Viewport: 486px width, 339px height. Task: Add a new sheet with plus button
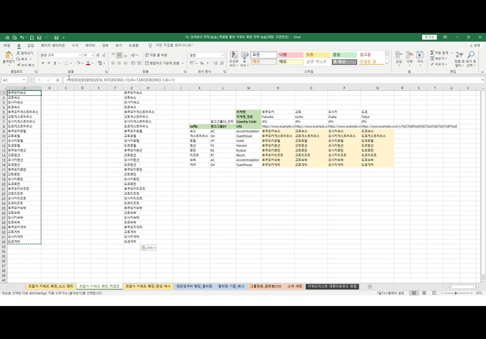[370, 287]
